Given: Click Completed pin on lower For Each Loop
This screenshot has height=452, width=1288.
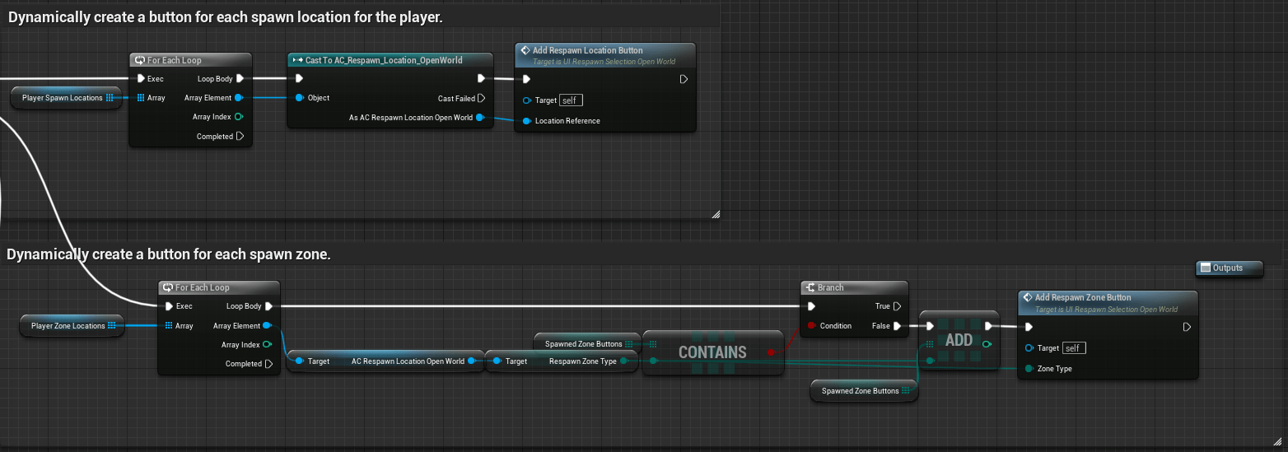Looking at the screenshot, I should pos(268,364).
